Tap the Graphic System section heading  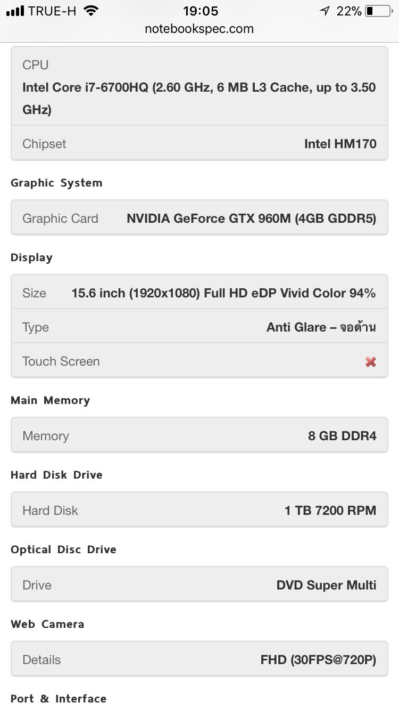click(56, 183)
